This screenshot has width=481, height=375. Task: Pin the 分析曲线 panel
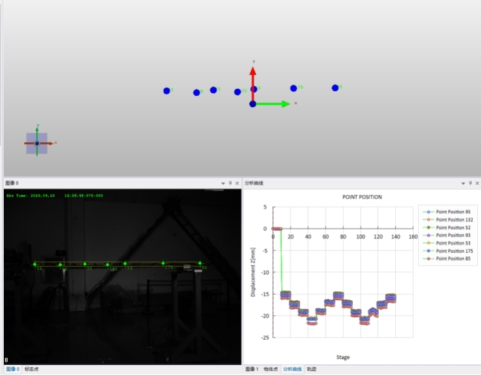click(x=470, y=183)
